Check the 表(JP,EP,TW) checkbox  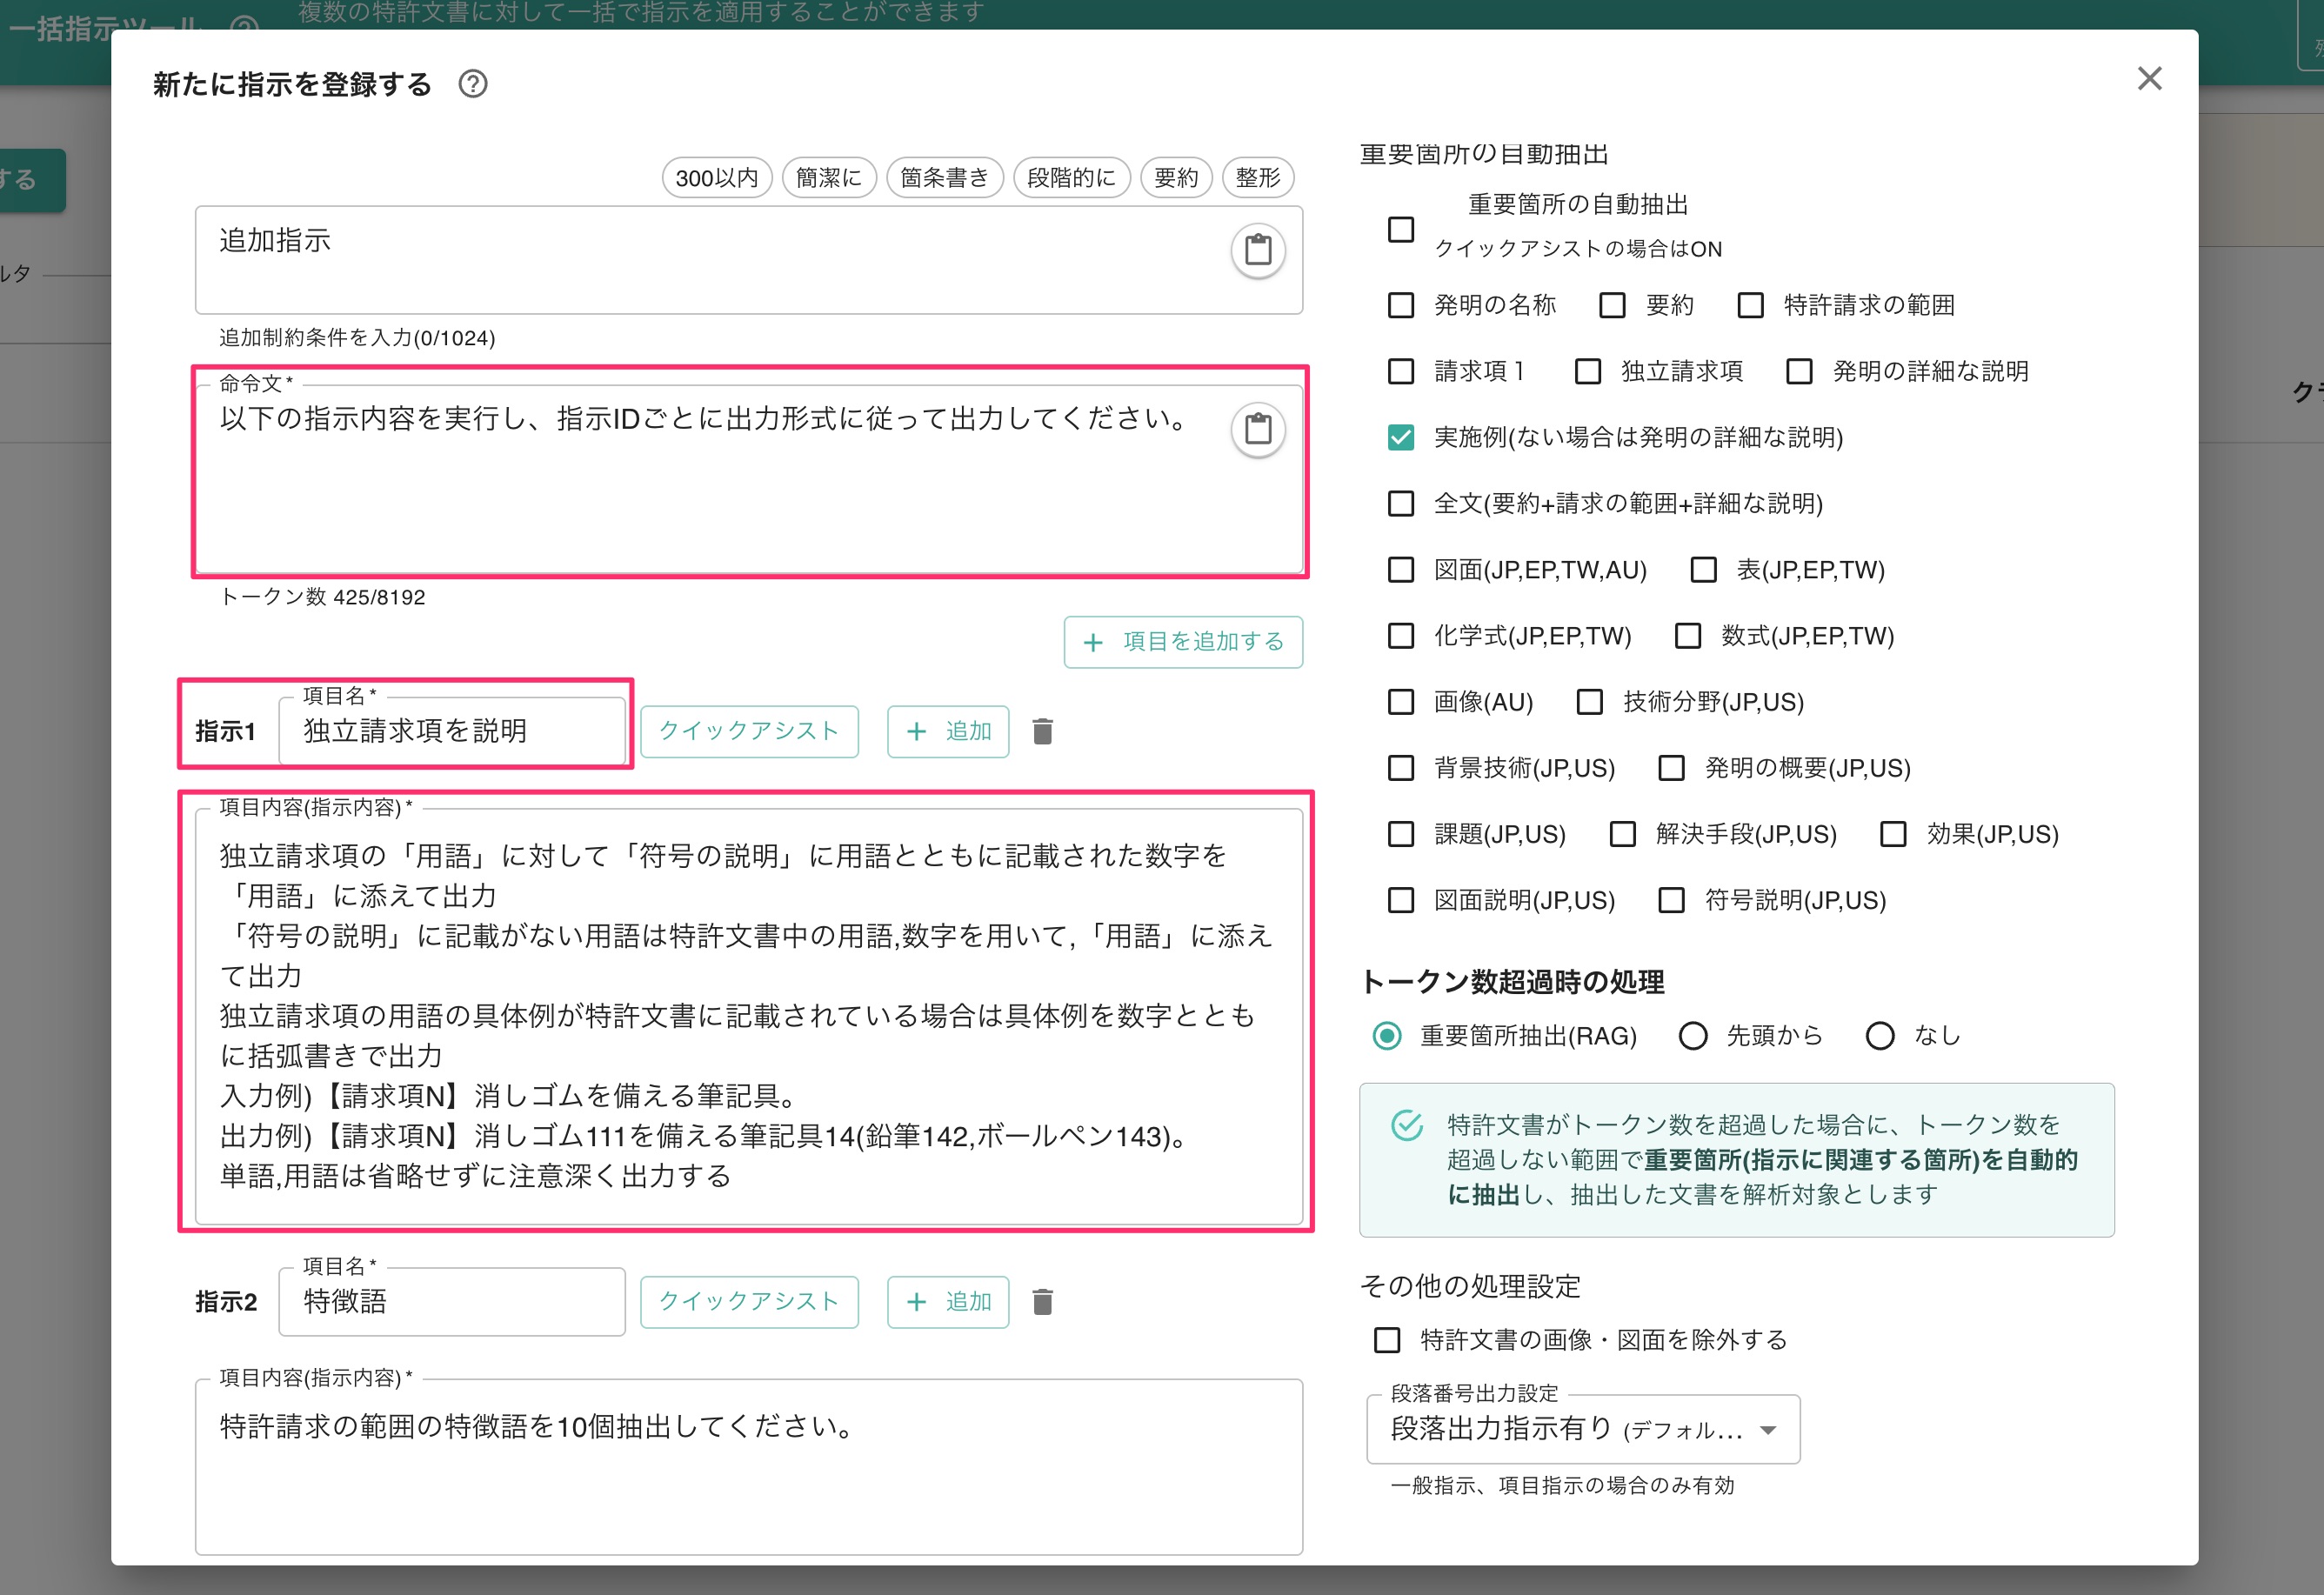tap(1703, 570)
